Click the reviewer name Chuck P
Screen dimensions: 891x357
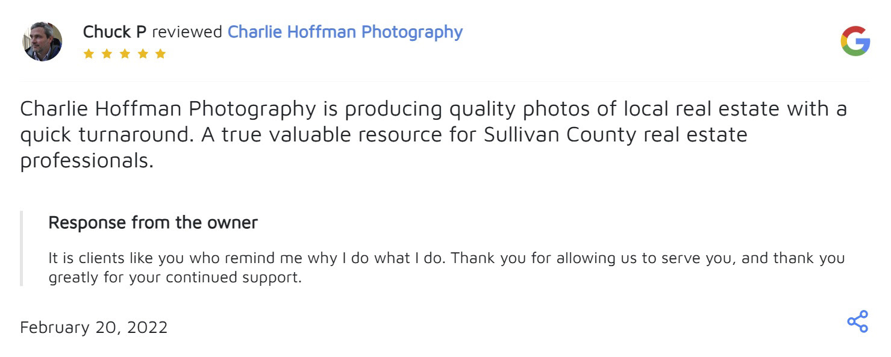(114, 32)
